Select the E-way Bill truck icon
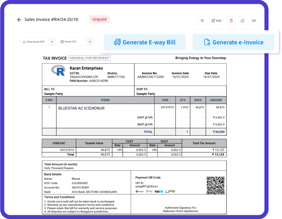282x219 pixels. pyautogui.click(x=118, y=42)
